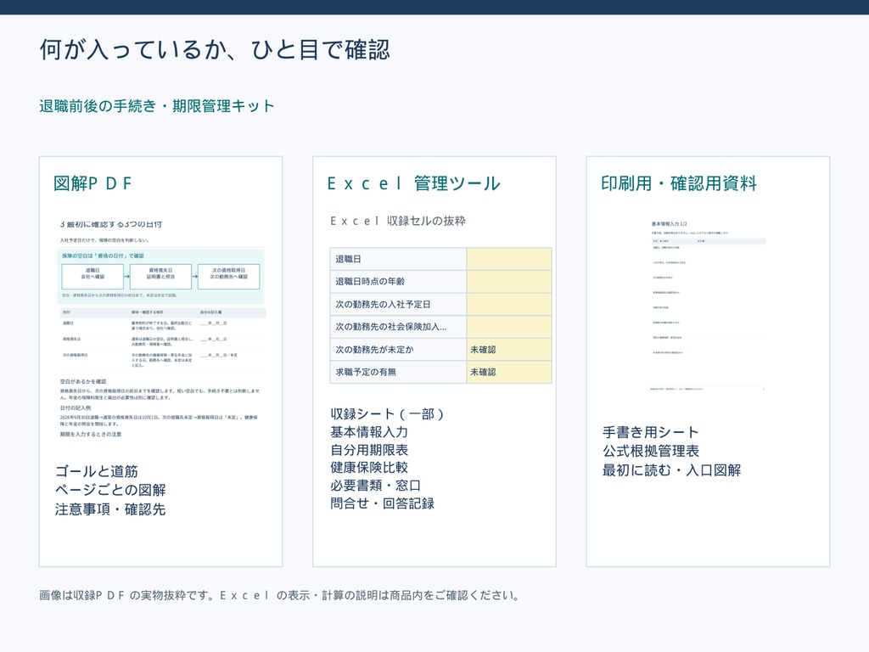Click 未確認 cell in 求職予定の有無 row
This screenshot has width=869, height=652.
[509, 372]
